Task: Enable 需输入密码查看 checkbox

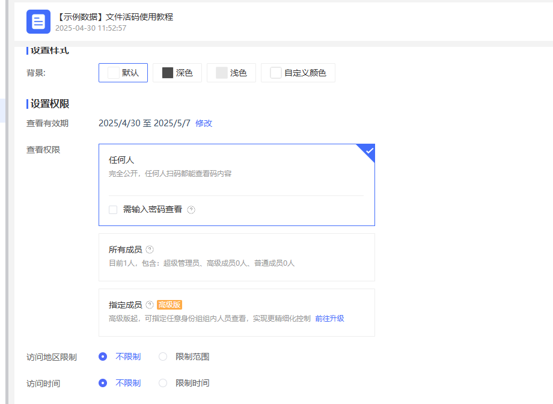Action: pyautogui.click(x=113, y=210)
